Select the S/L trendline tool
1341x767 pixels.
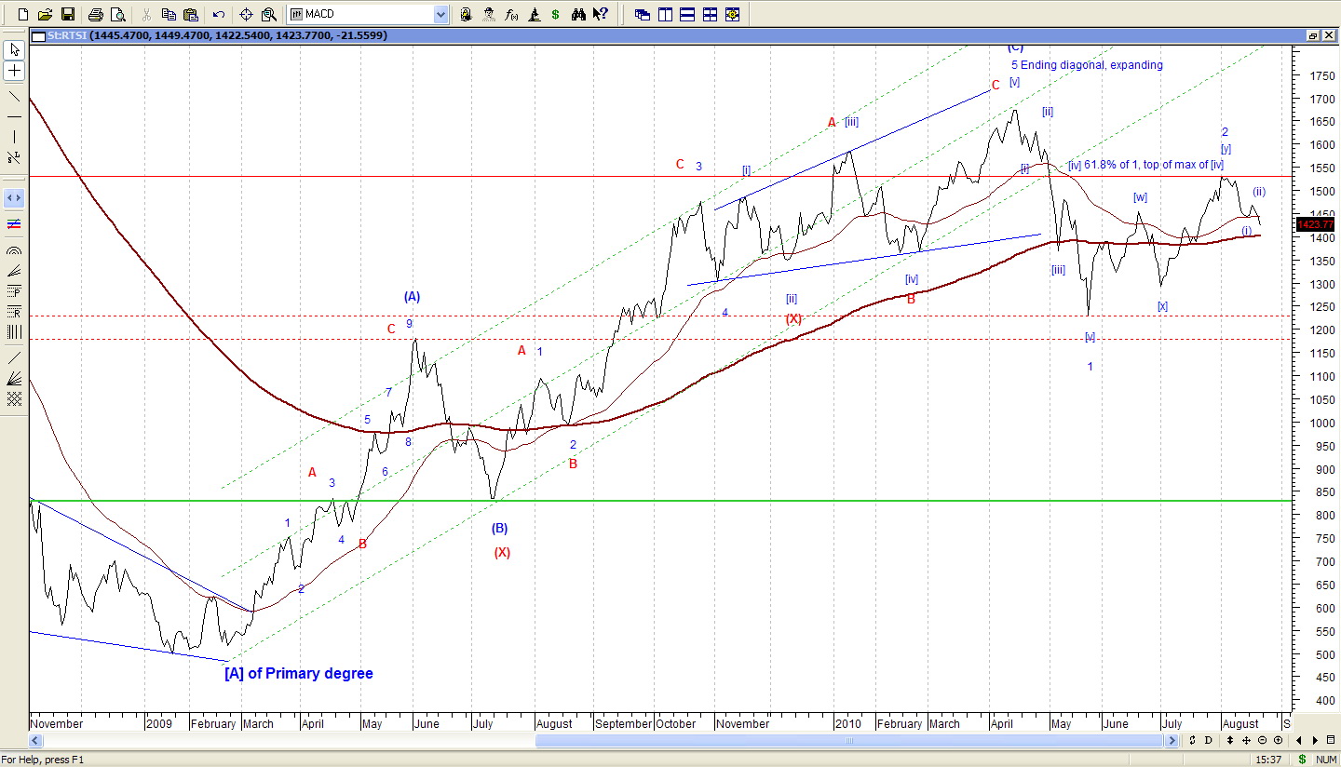[x=14, y=158]
